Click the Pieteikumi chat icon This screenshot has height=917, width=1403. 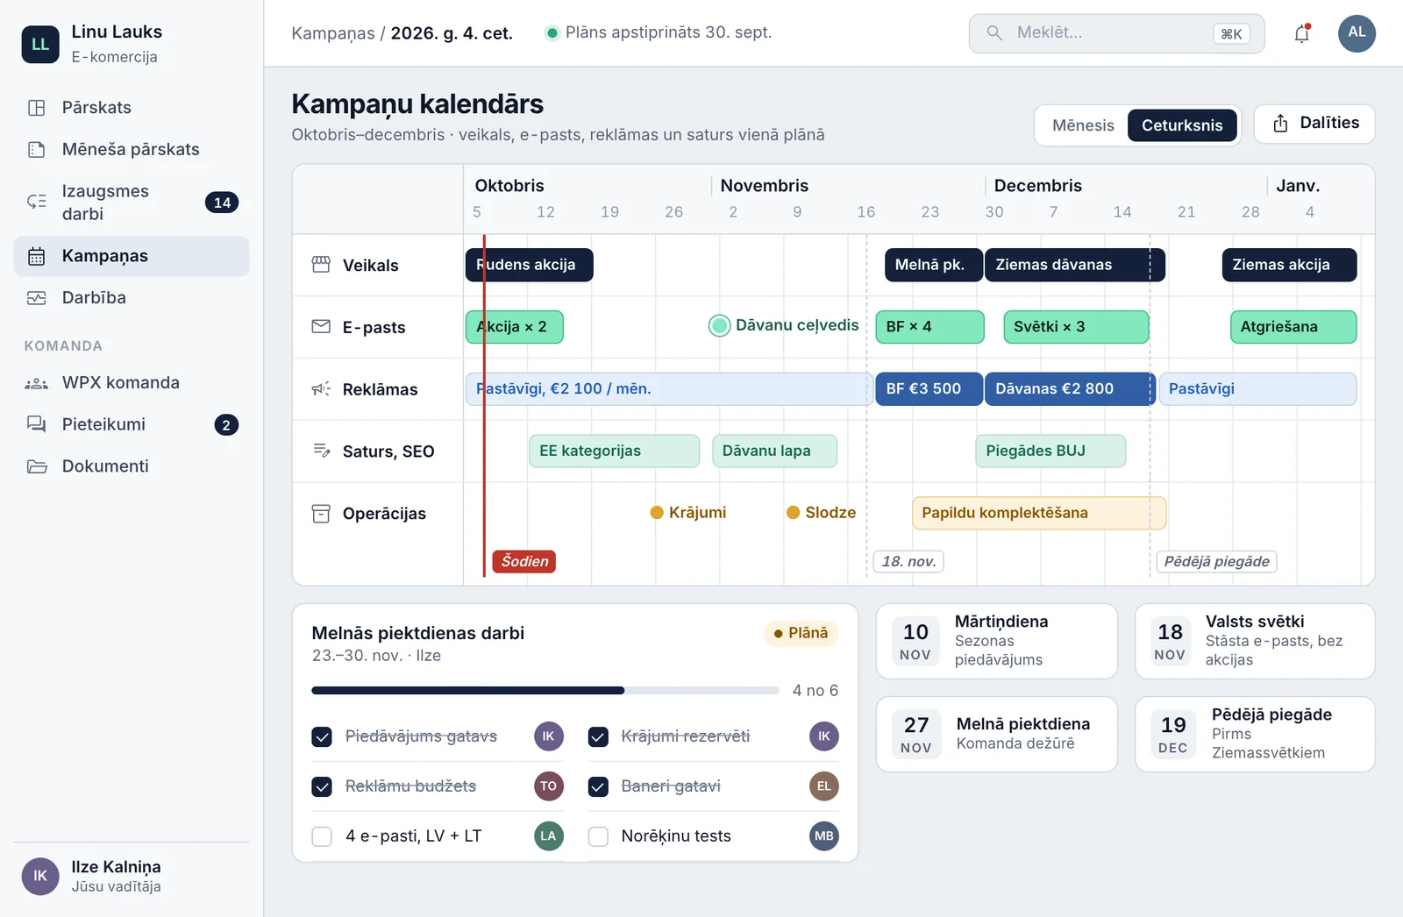coord(37,424)
